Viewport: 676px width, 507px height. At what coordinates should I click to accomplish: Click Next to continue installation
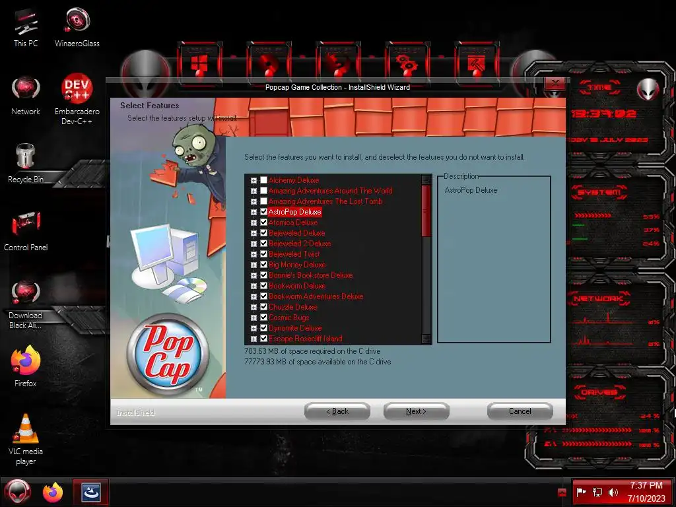coord(416,411)
